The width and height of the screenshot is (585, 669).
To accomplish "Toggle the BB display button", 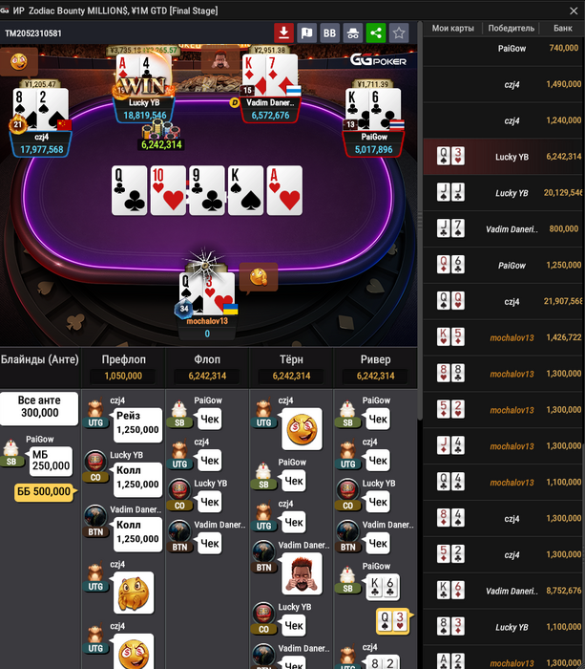I will tap(330, 32).
